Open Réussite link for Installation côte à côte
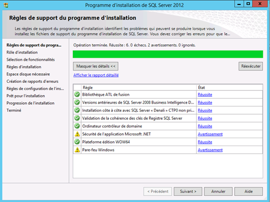Viewport: 270px width, 202px height. pyautogui.click(x=205, y=110)
